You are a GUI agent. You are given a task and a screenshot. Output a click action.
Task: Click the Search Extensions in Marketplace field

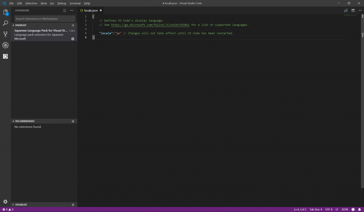pos(44,18)
